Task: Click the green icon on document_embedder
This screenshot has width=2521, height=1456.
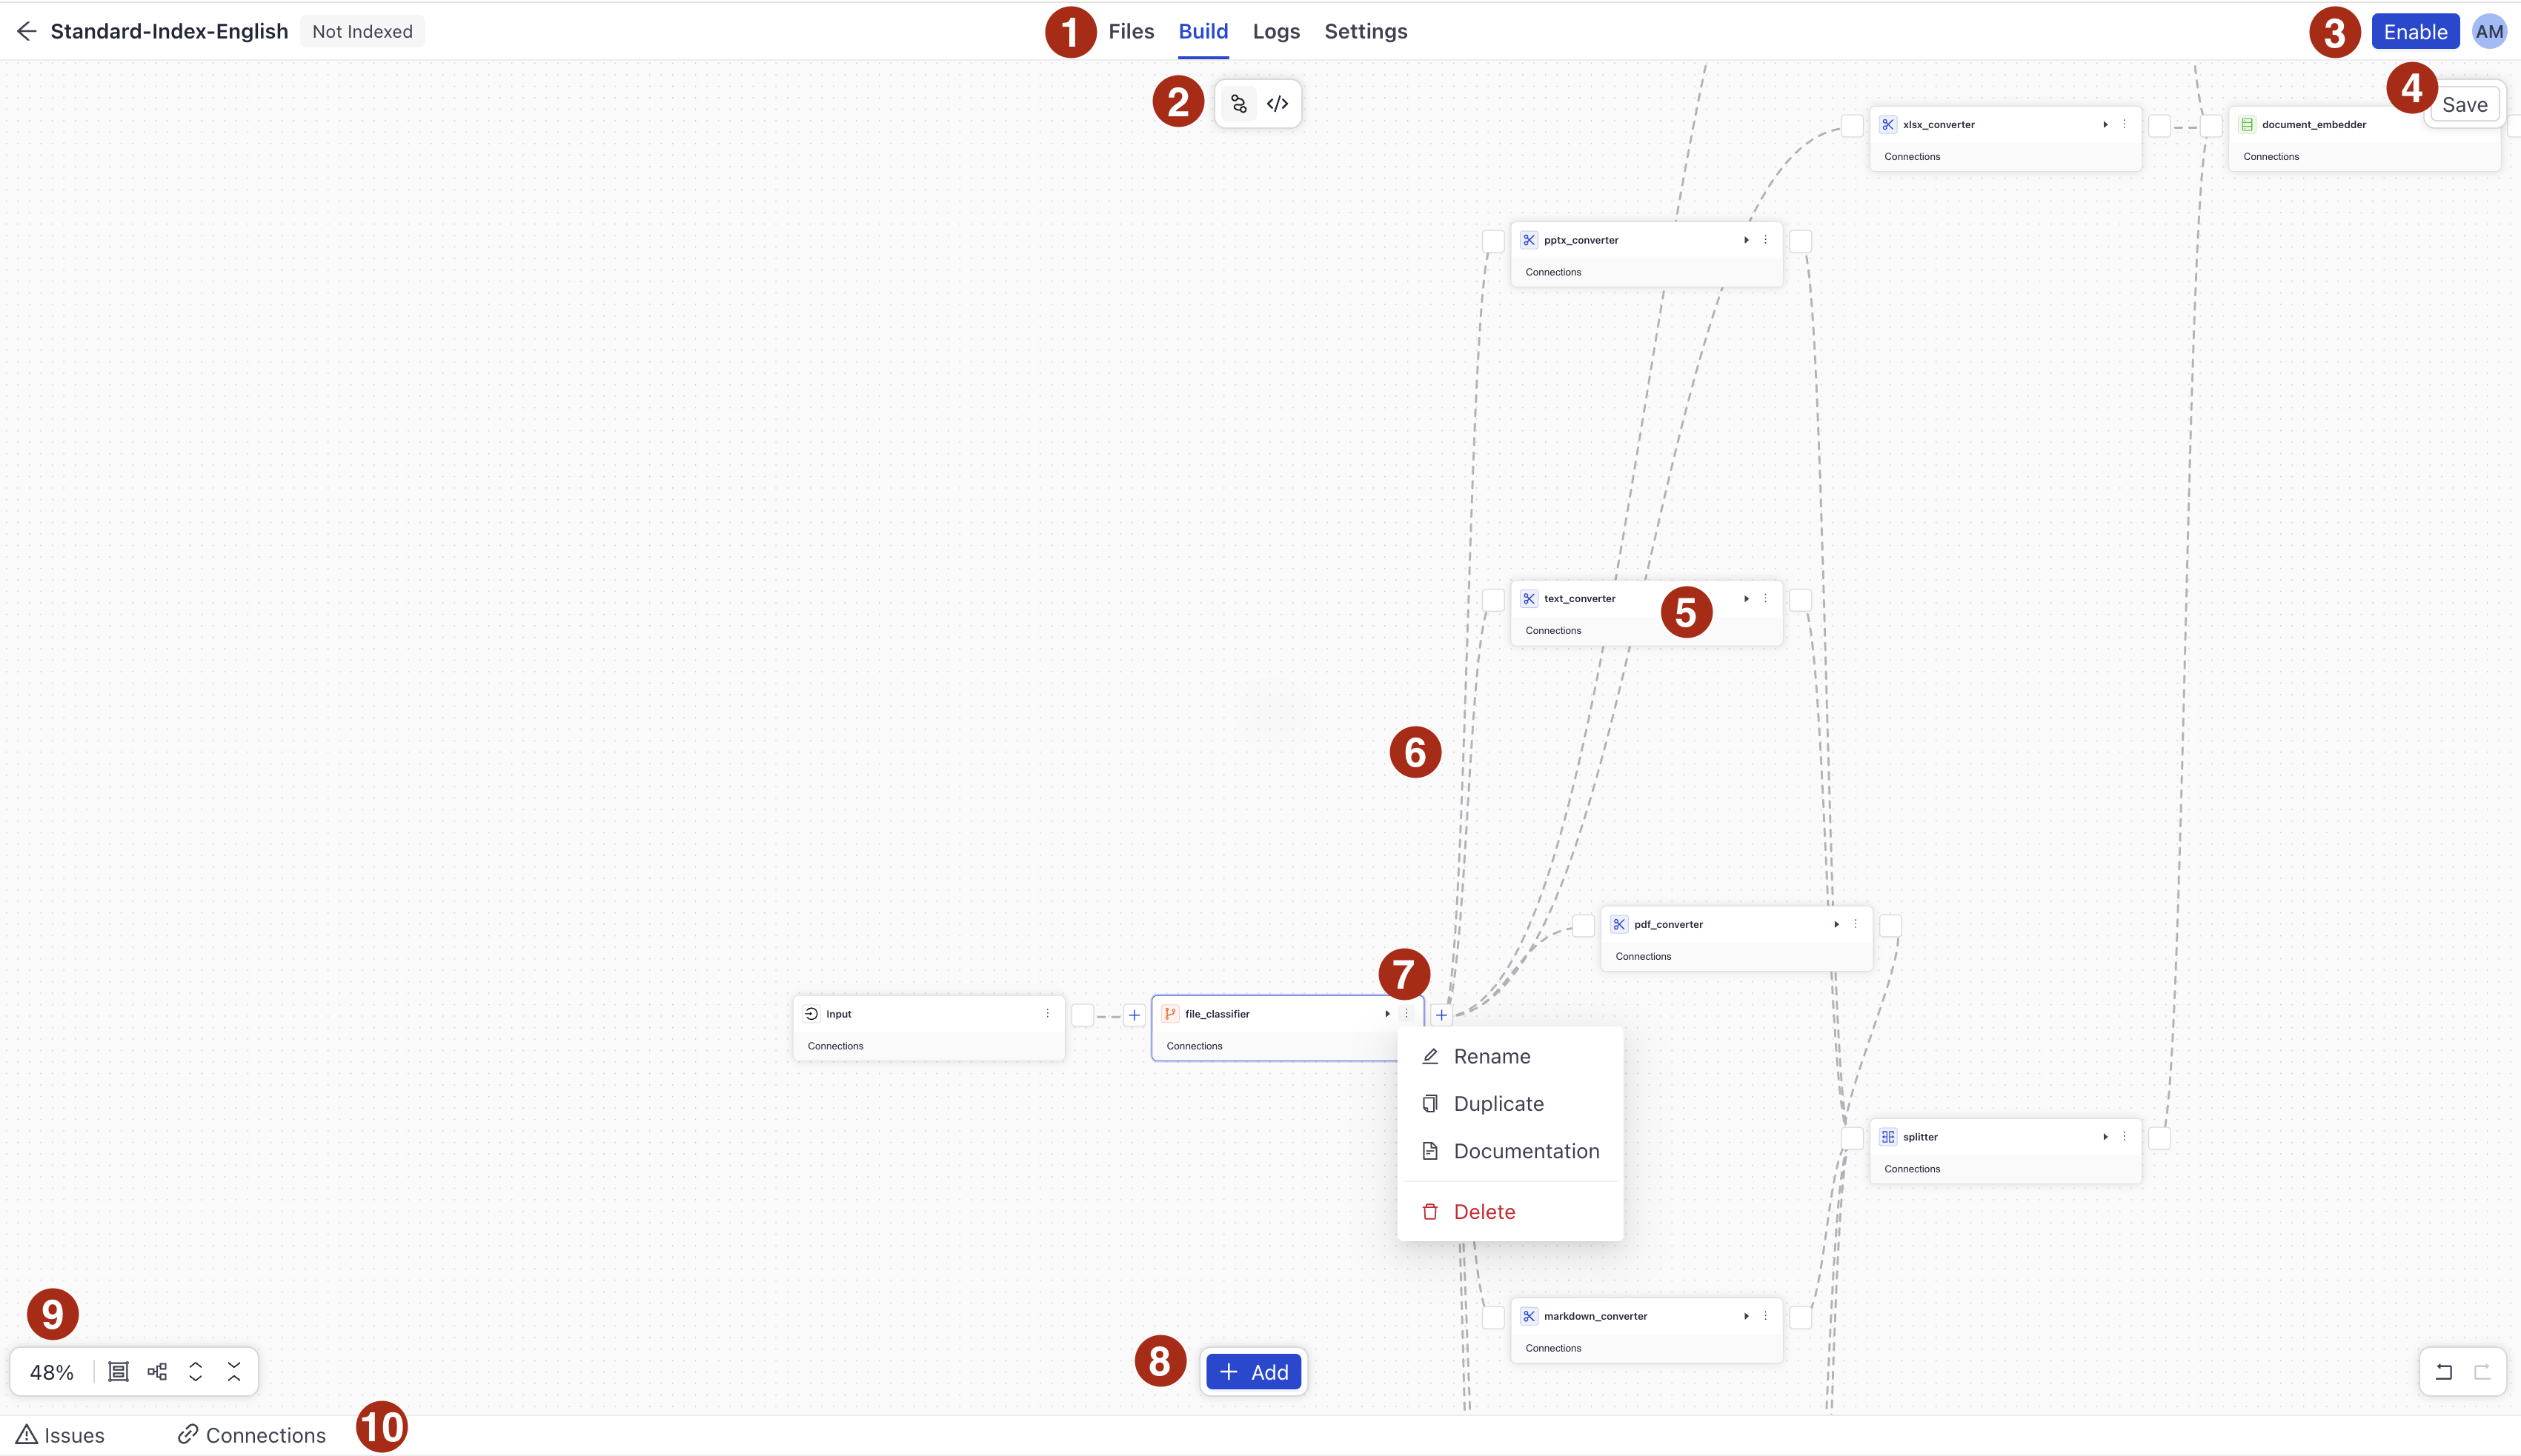Action: 2247,125
